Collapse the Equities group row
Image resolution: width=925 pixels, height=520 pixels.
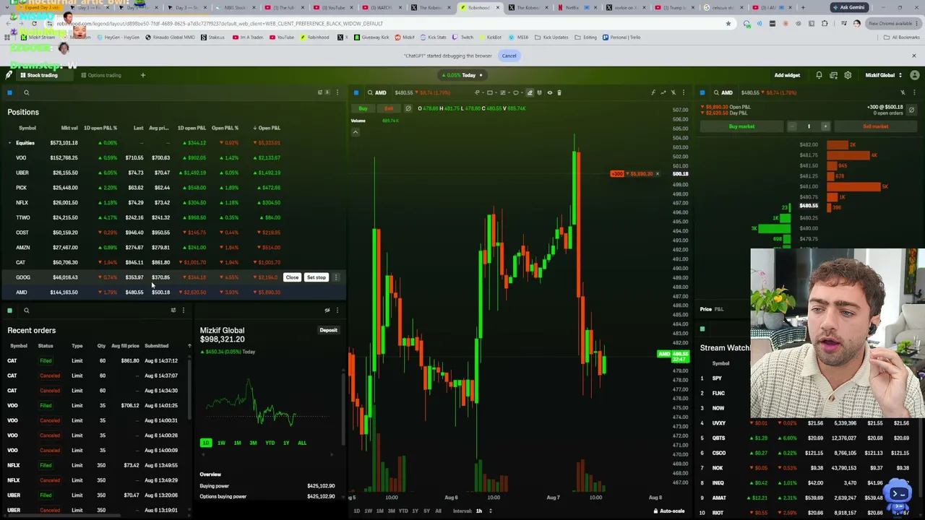point(9,143)
